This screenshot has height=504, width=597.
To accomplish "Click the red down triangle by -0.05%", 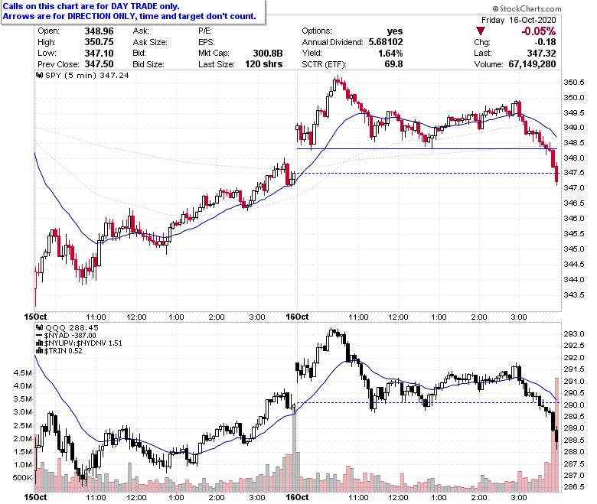I will tap(481, 31).
